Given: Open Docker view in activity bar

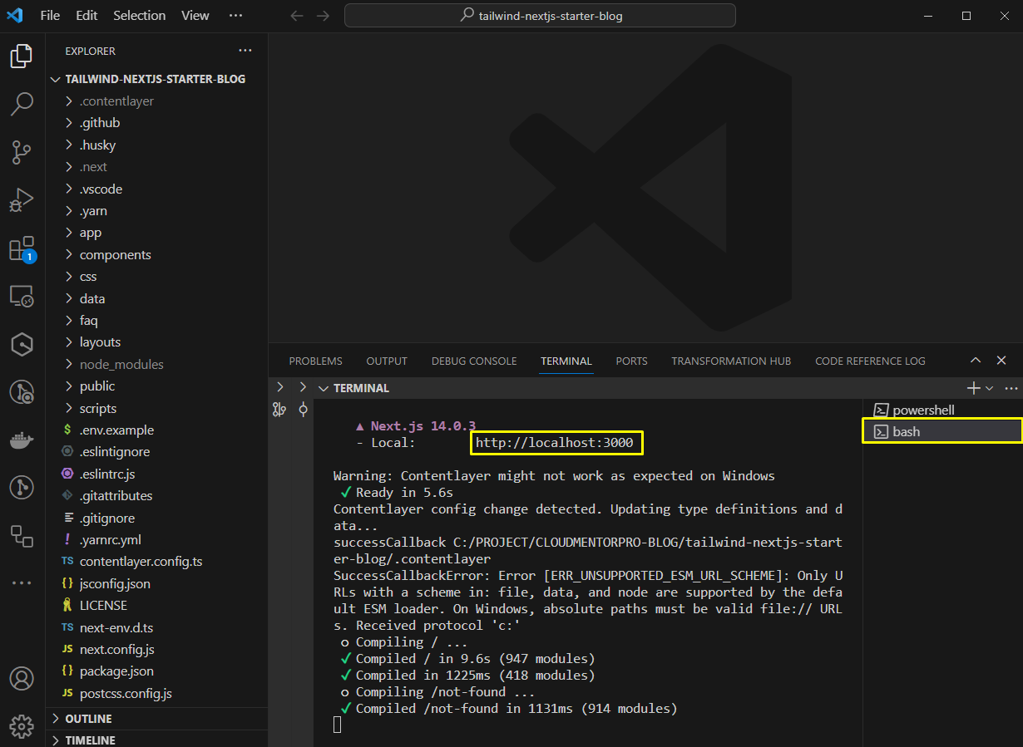Looking at the screenshot, I should coord(22,440).
